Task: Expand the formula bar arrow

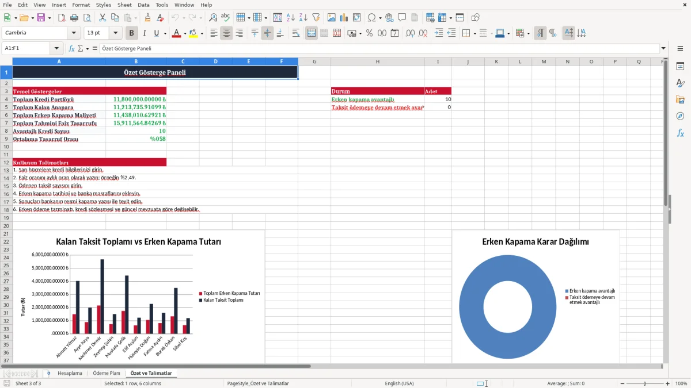Action: [x=663, y=49]
